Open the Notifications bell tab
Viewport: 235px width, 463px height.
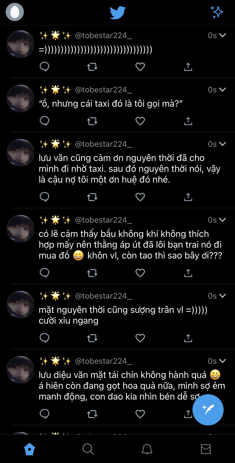click(x=147, y=449)
